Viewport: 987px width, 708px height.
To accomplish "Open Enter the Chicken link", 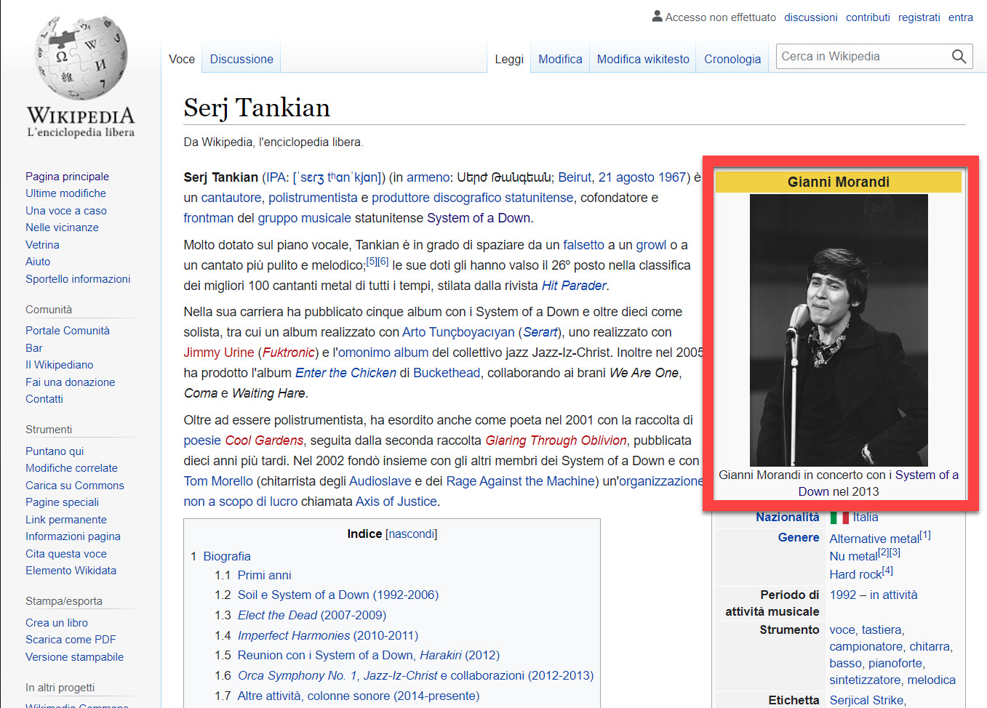I will [x=345, y=373].
